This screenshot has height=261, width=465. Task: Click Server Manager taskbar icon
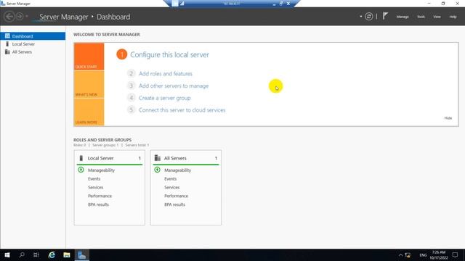pyautogui.click(x=82, y=254)
